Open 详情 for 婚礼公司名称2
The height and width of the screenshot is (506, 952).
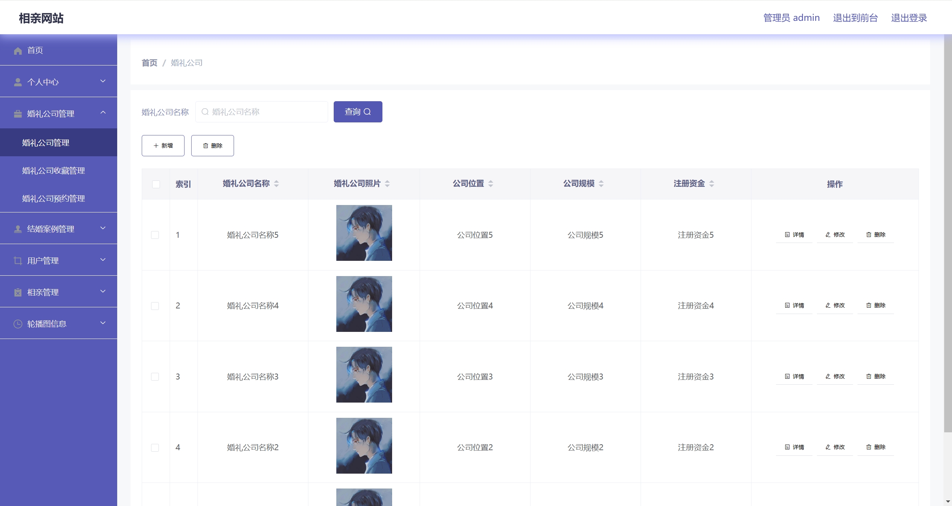tap(794, 447)
